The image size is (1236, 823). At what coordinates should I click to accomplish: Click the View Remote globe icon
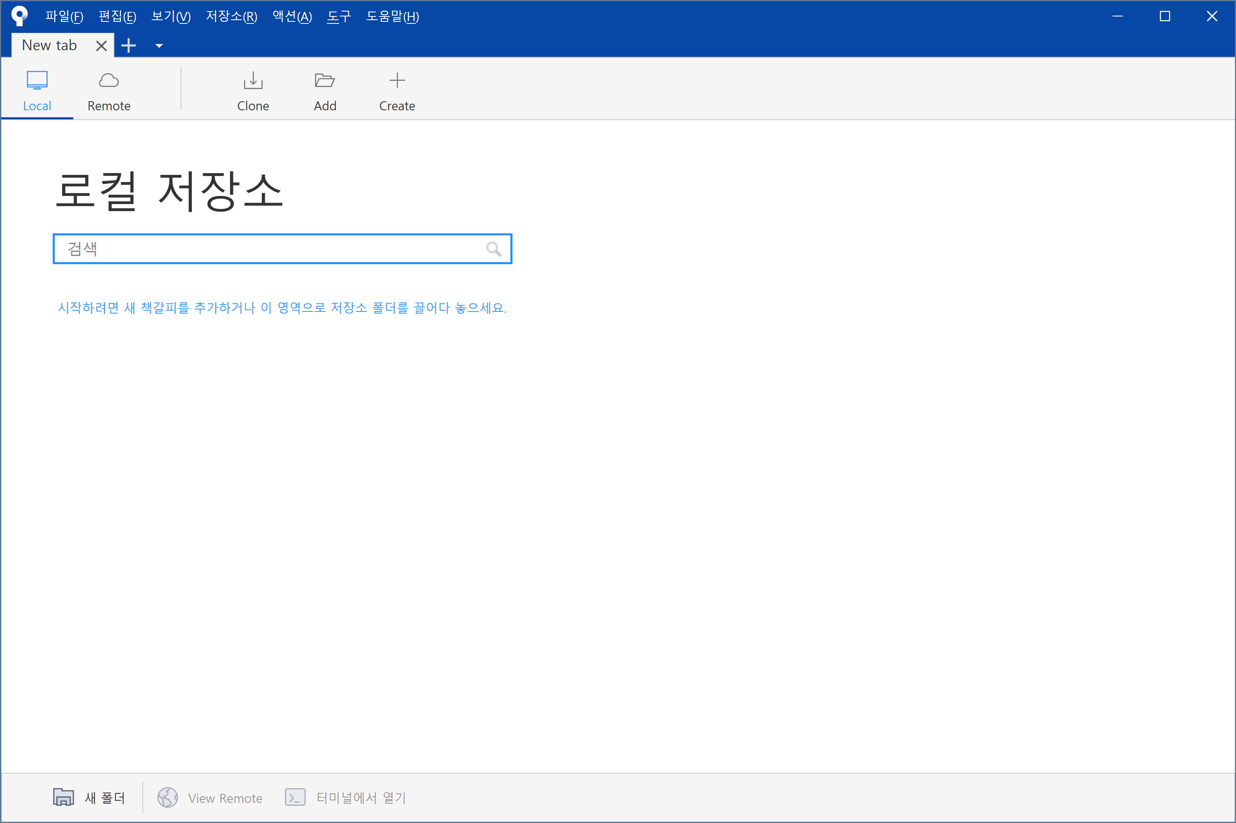click(x=168, y=797)
